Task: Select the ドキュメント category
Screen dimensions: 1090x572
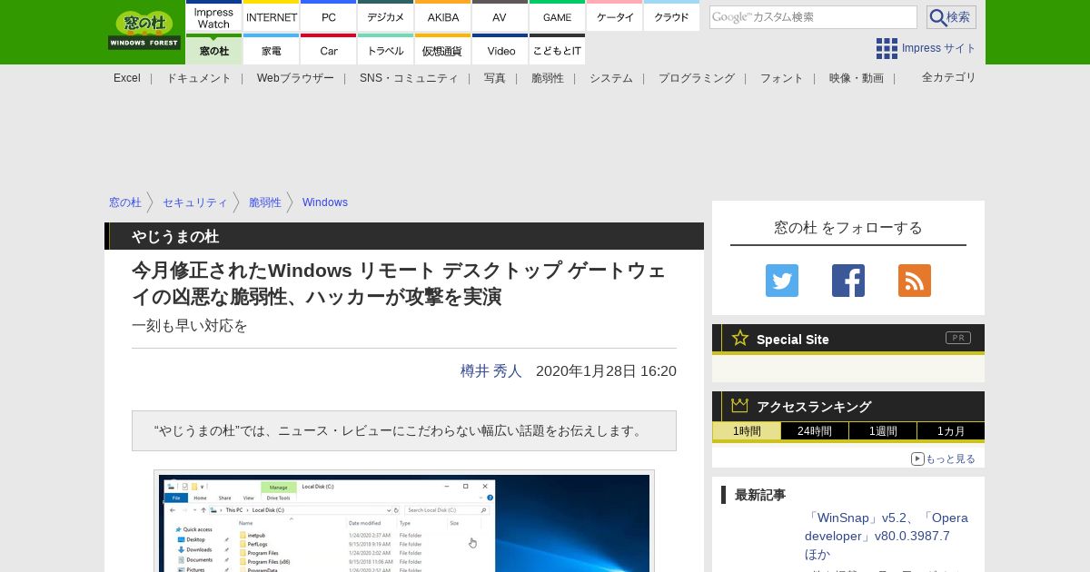Action: tap(198, 78)
